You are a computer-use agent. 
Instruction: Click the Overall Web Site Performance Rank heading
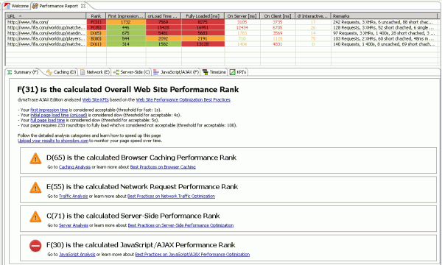pyautogui.click(x=128, y=90)
